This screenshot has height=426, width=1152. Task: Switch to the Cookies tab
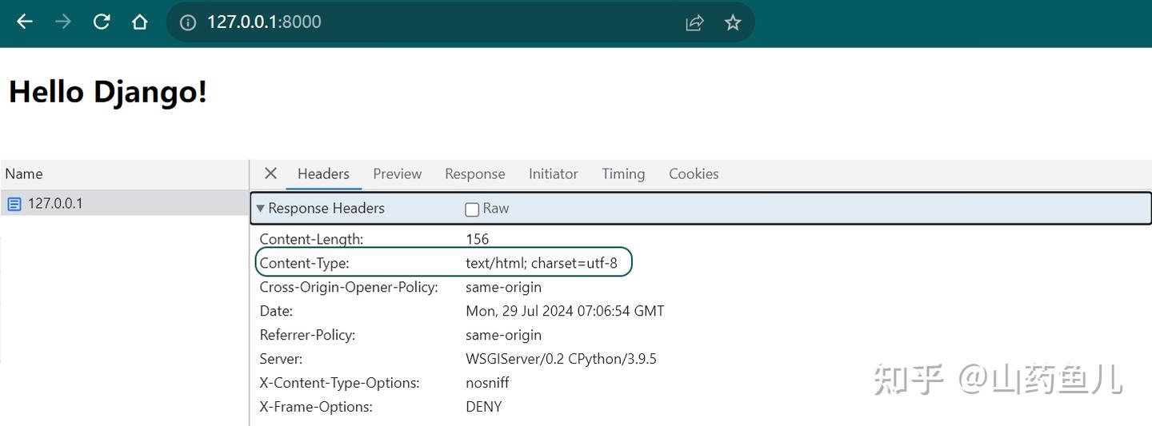pyautogui.click(x=694, y=173)
